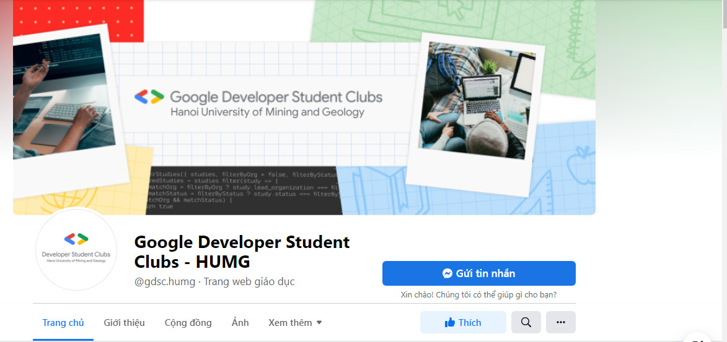Expand the Xem thêm dropdown

coord(295,323)
